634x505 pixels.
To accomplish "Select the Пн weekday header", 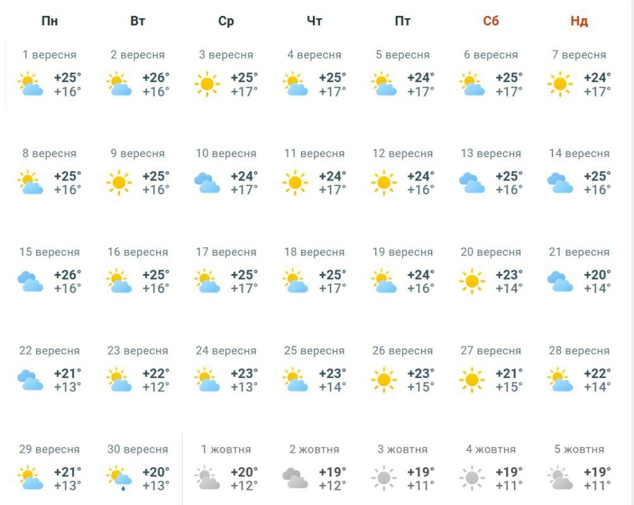I will click(x=49, y=21).
